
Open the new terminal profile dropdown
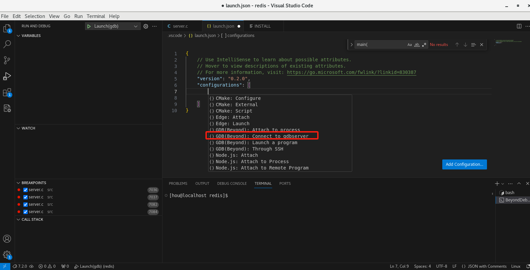(x=503, y=183)
